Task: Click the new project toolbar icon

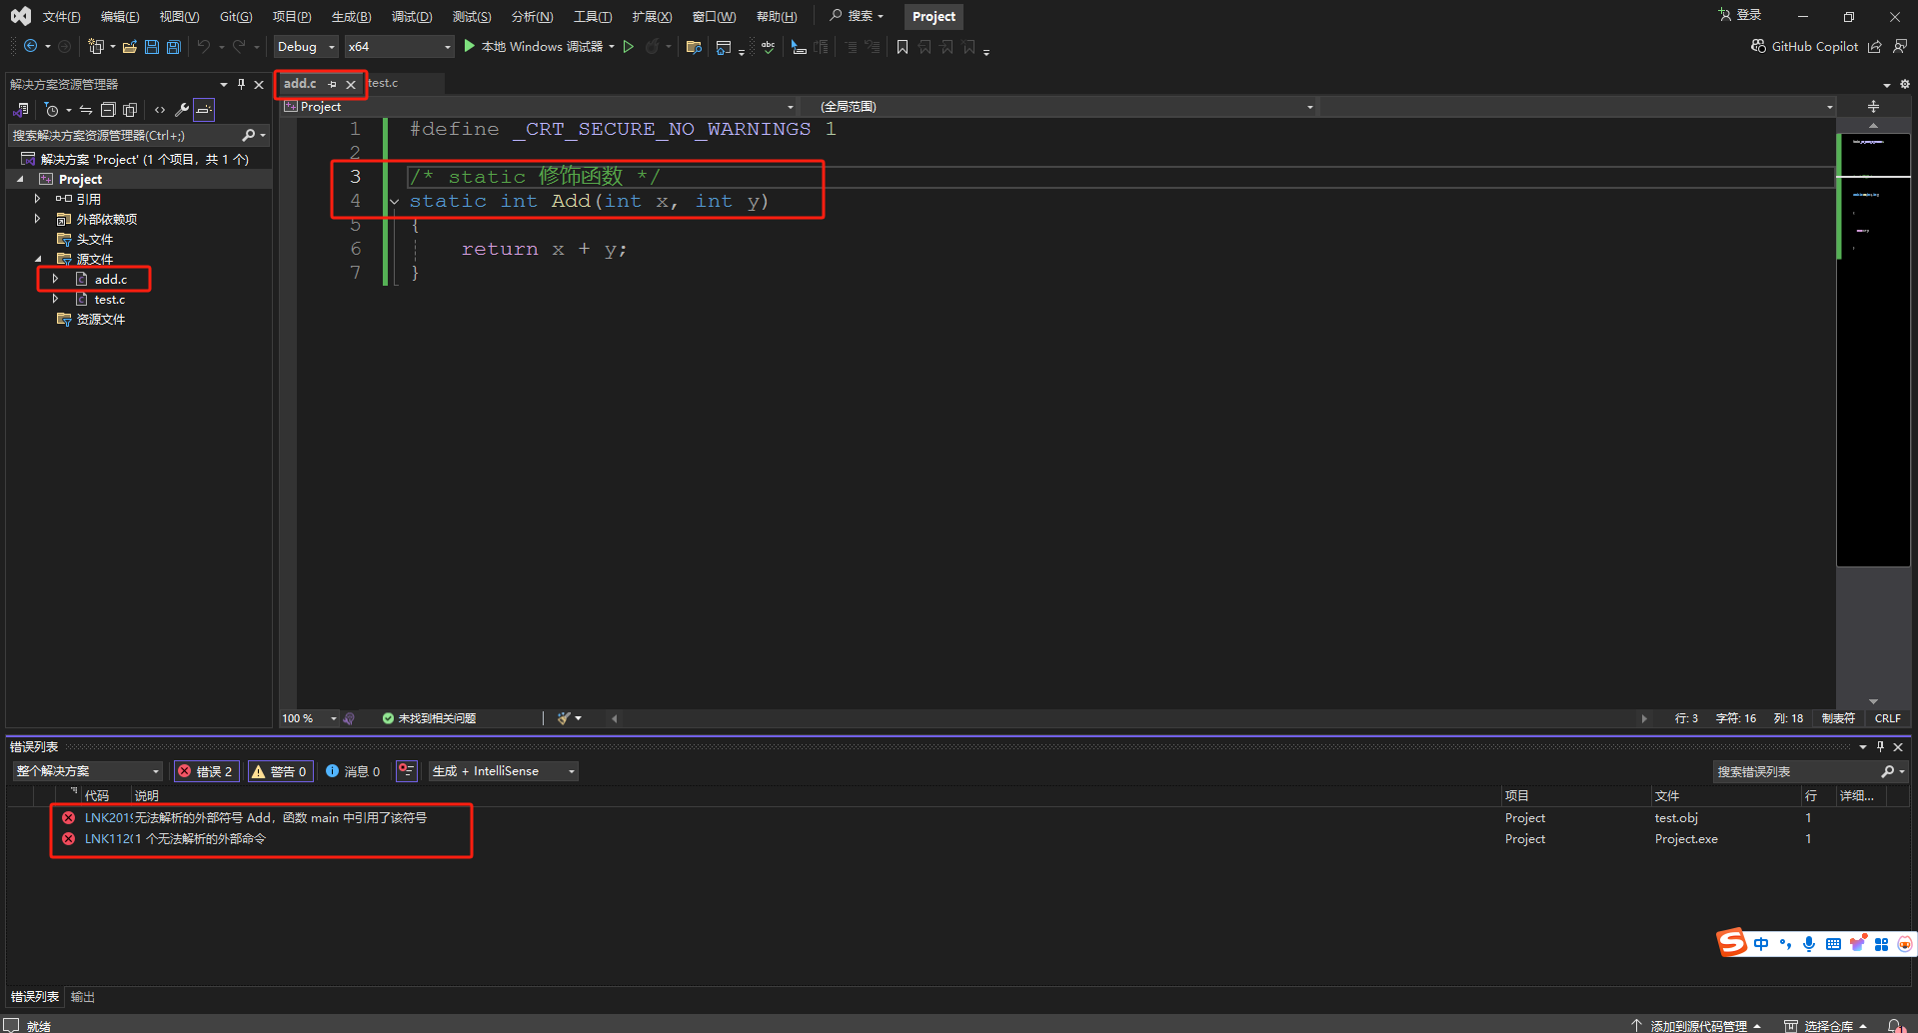Action: pyautogui.click(x=96, y=46)
